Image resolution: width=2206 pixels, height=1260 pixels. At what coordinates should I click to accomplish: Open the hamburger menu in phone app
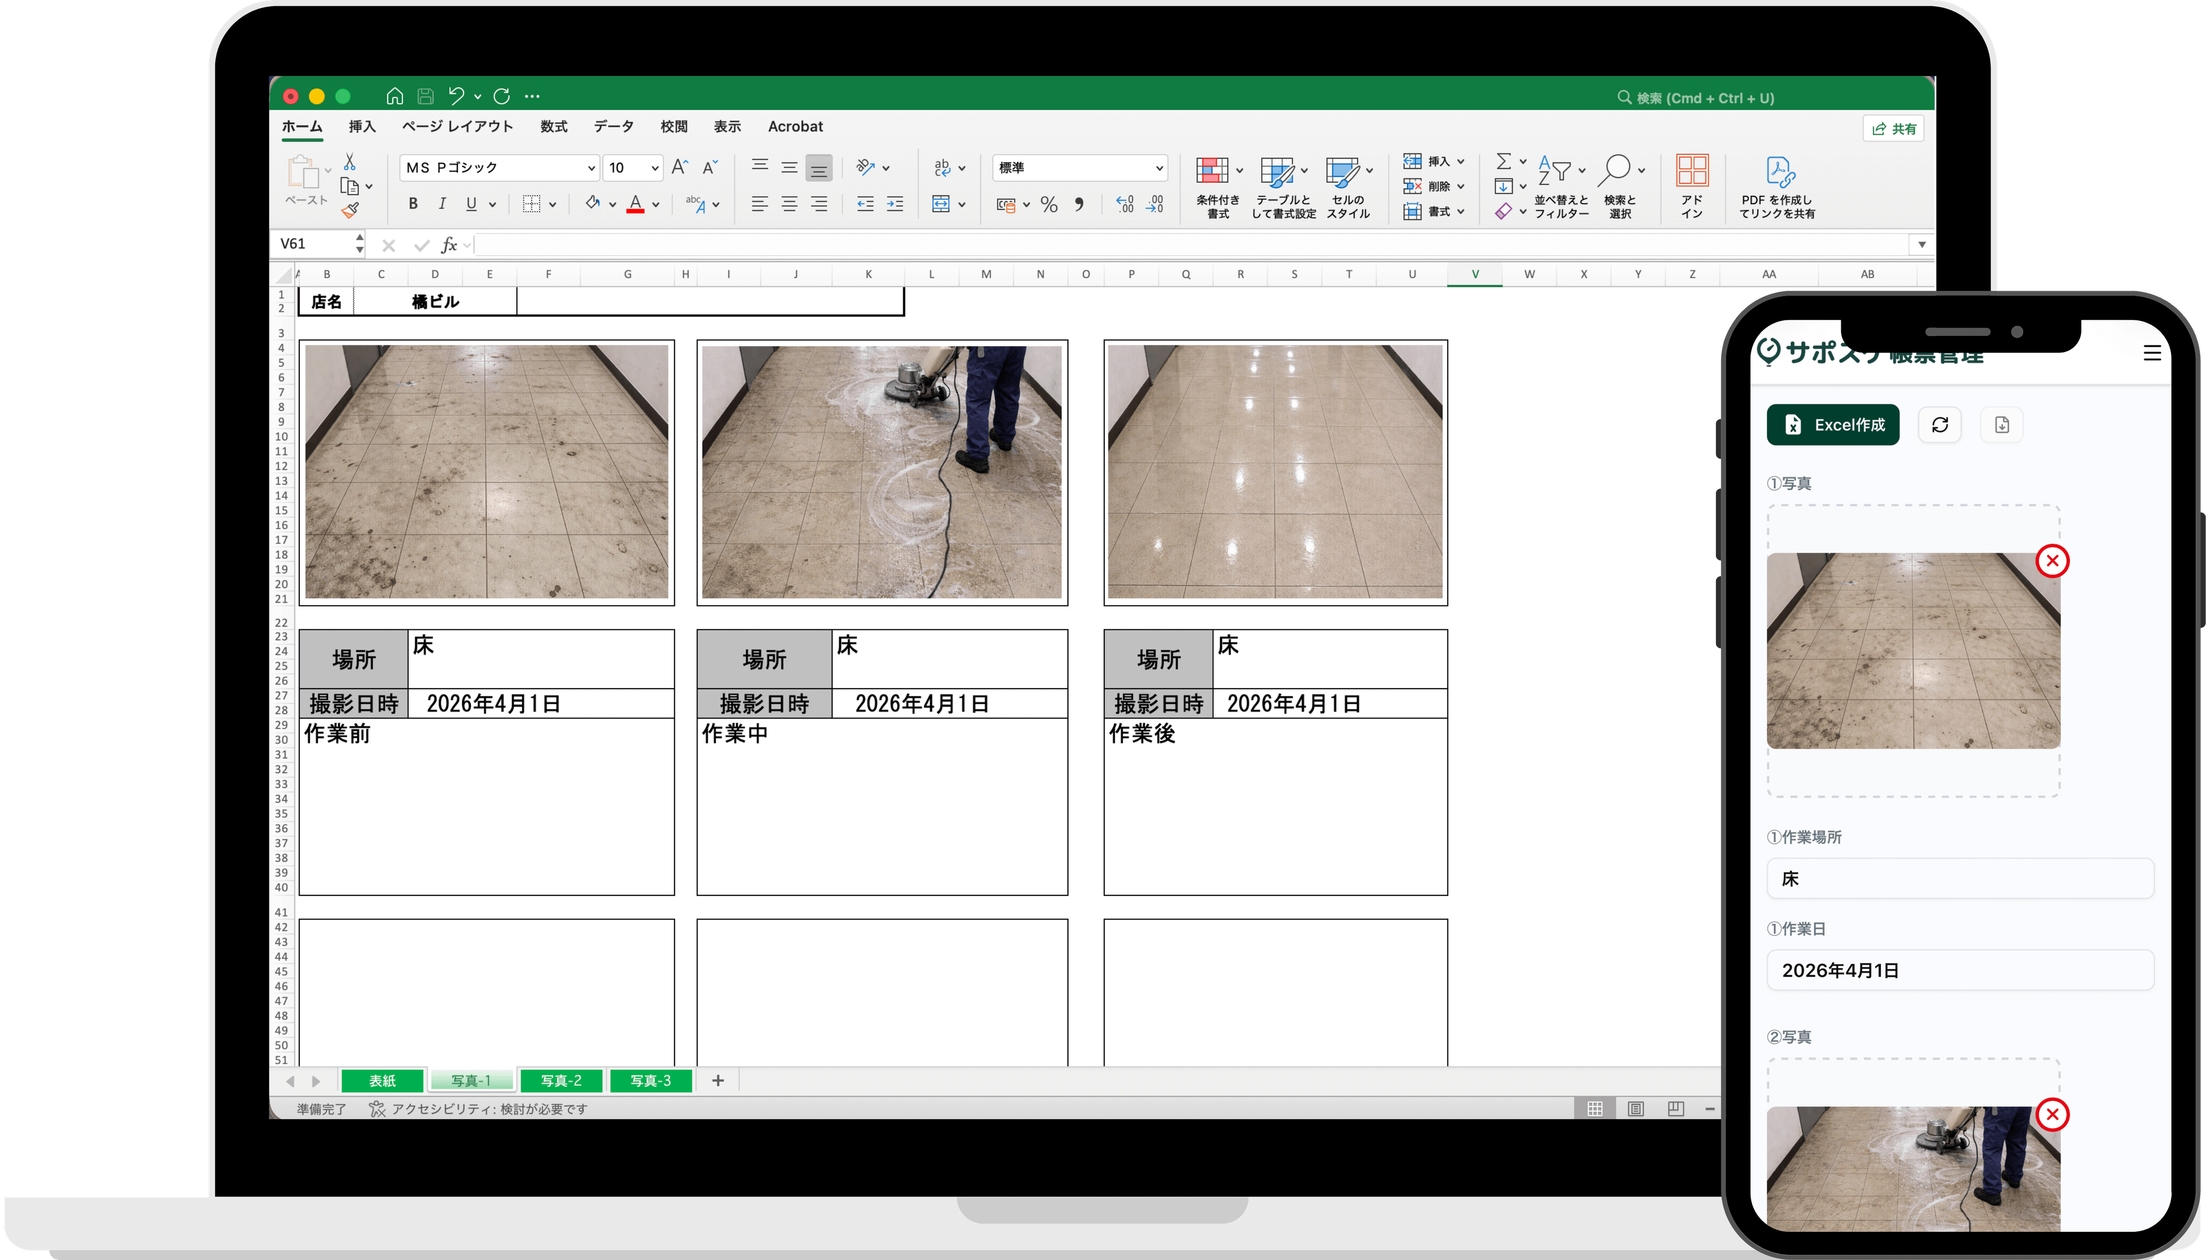[x=2151, y=353]
